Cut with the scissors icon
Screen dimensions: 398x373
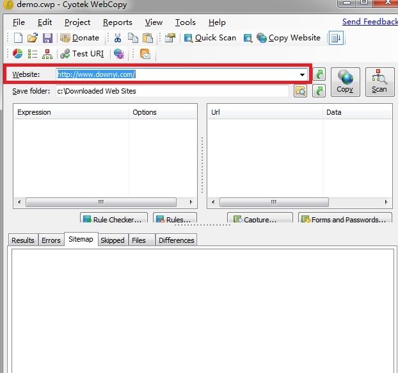[118, 38]
